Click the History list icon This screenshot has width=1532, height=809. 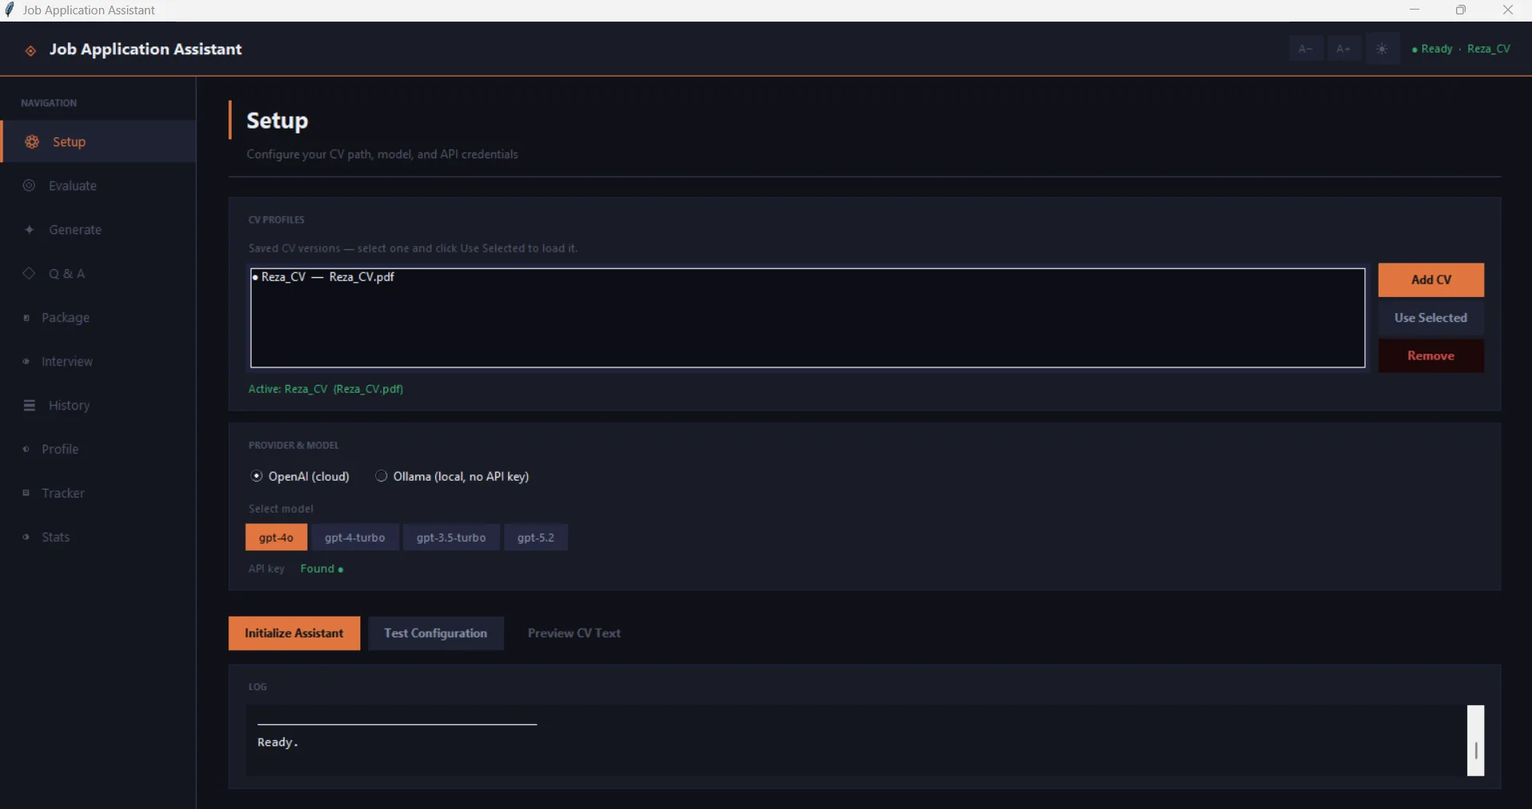click(x=30, y=406)
